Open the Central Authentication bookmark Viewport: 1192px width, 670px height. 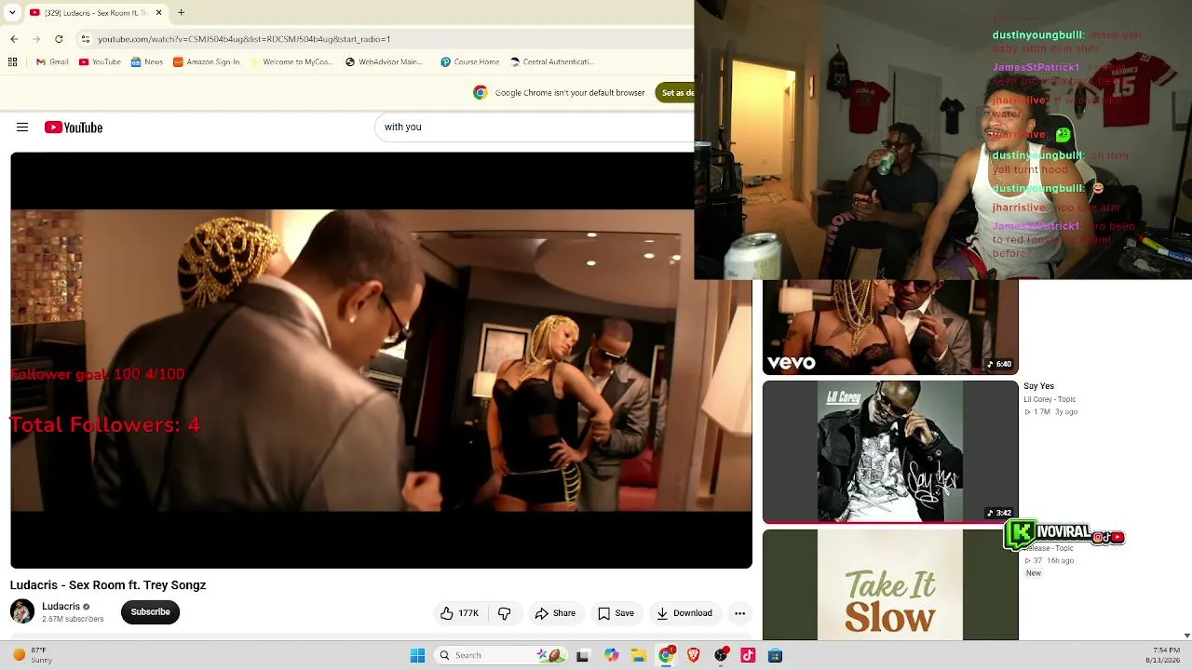(552, 62)
